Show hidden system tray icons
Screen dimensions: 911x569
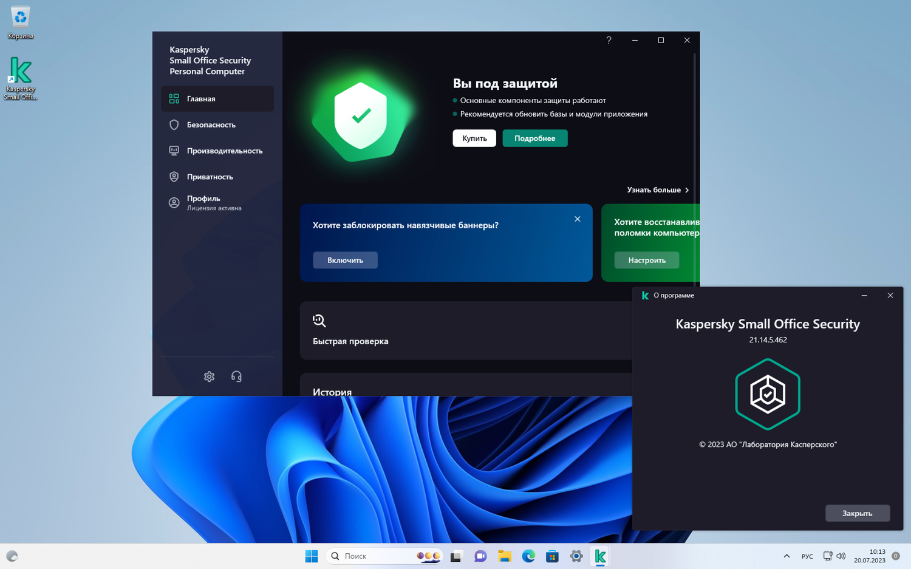click(786, 556)
